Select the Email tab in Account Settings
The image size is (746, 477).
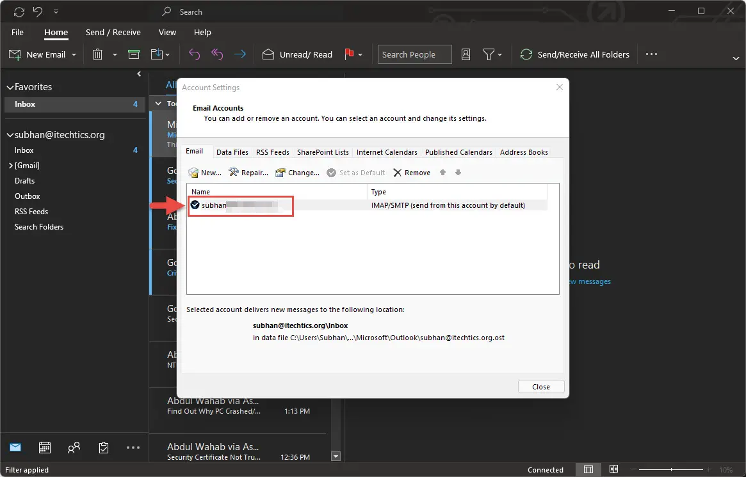coord(194,151)
